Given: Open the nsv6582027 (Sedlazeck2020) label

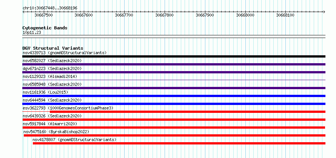Looking at the screenshot, I should (52, 61).
